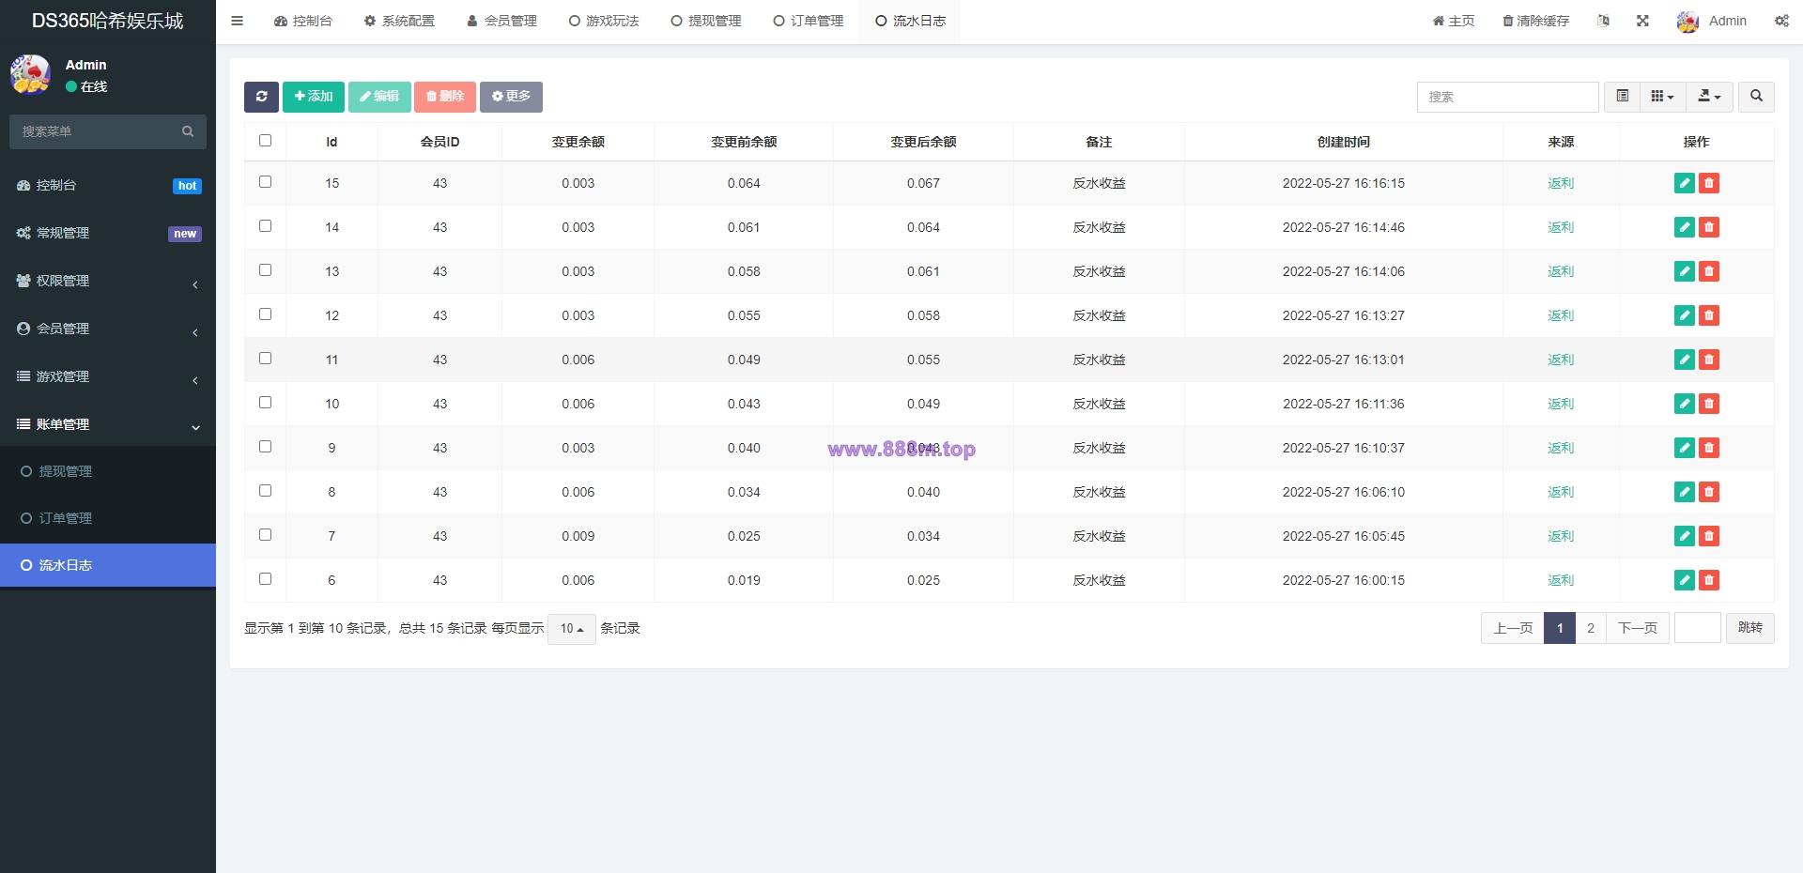Switch to the 游戏玩法 top tab
The width and height of the screenshot is (1803, 873).
tap(604, 21)
